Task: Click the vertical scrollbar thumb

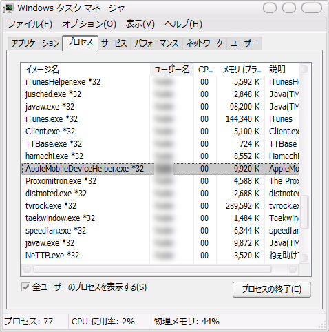Action: (x=304, y=212)
